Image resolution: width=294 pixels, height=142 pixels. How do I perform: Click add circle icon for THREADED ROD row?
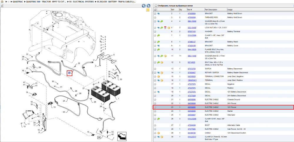tap(155, 17)
